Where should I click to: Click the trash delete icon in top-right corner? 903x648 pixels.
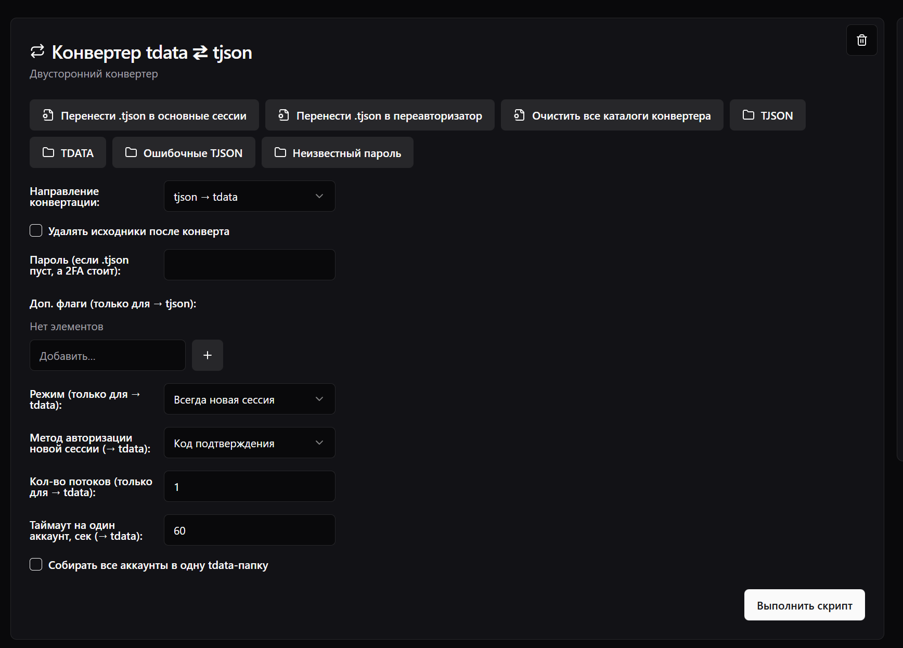[x=861, y=40]
